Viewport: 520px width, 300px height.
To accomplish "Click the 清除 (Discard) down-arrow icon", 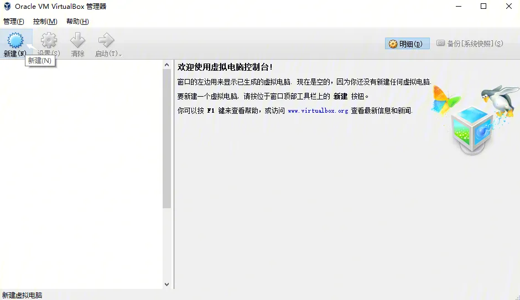I will pos(77,40).
